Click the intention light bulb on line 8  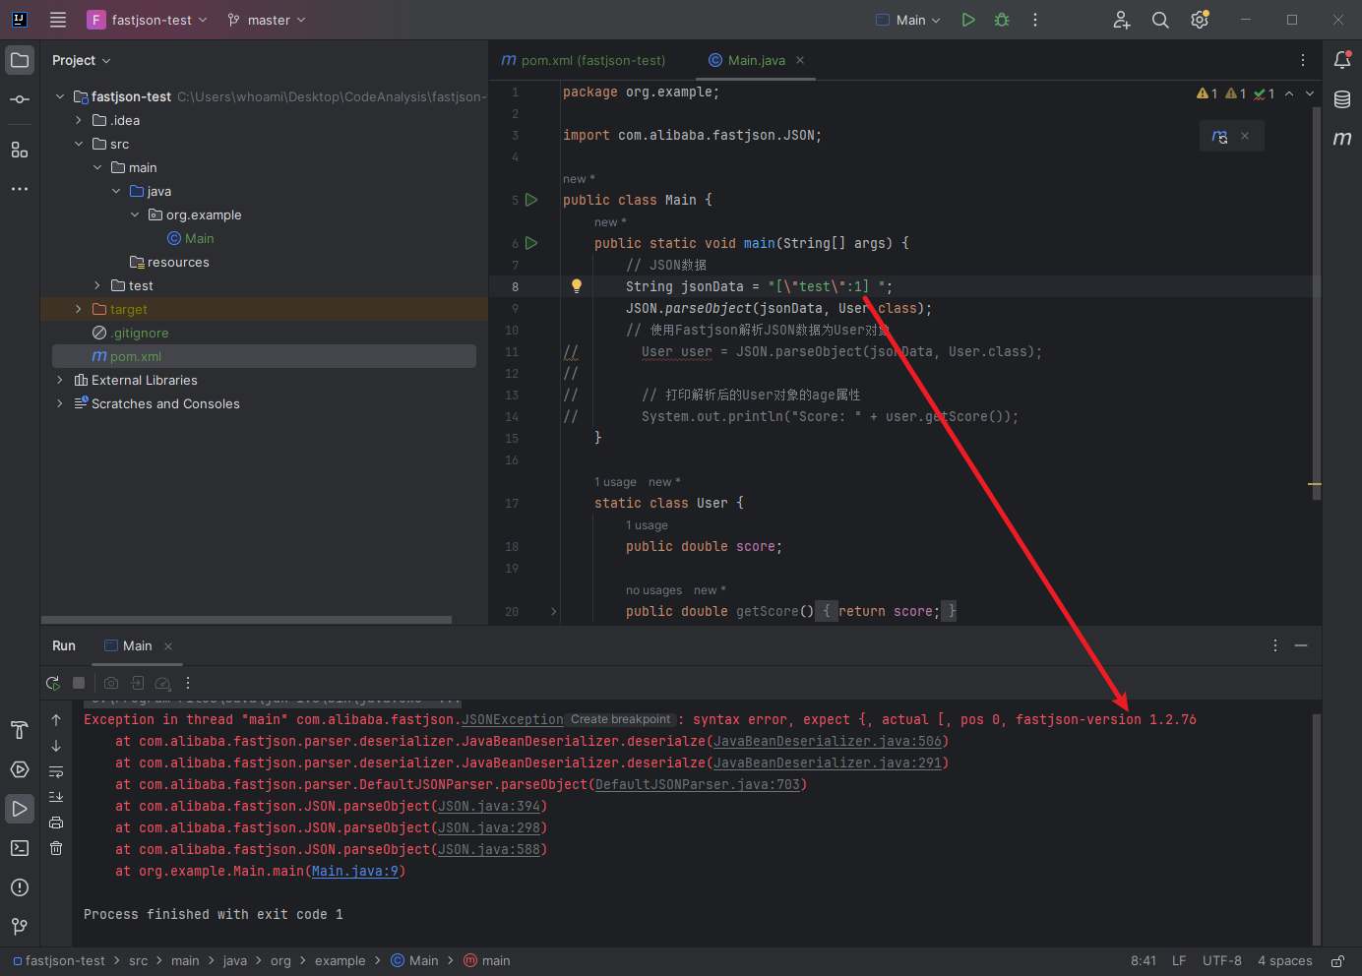click(x=577, y=286)
